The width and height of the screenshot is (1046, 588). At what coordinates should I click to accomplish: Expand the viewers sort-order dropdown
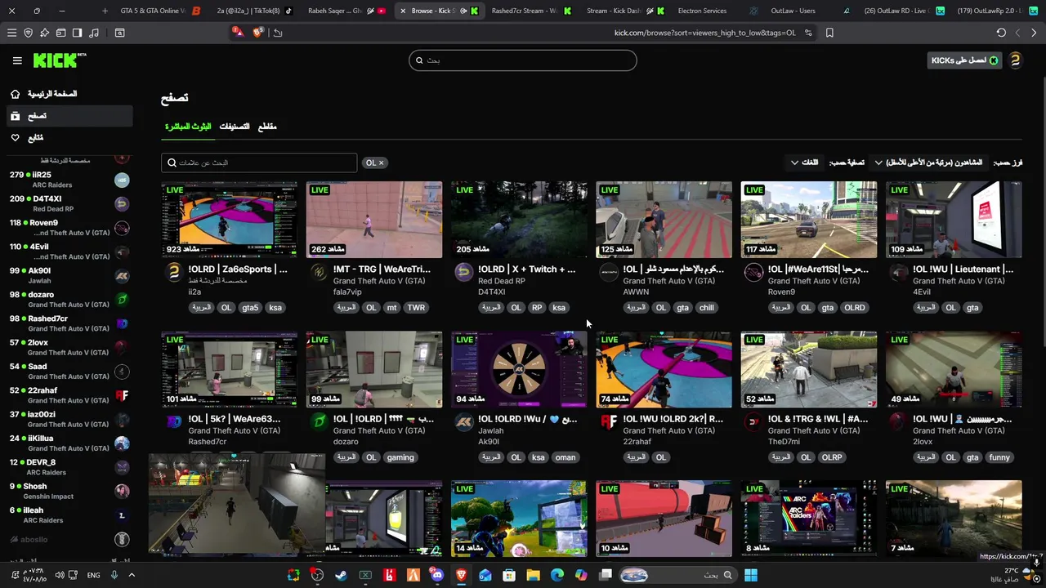928,163
